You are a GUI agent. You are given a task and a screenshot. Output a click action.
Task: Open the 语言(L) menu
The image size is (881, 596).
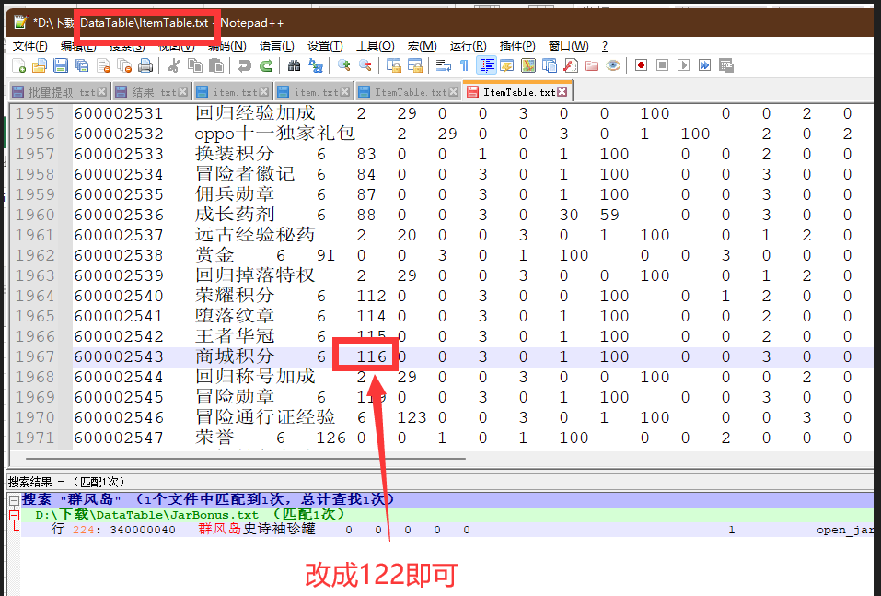pos(277,46)
